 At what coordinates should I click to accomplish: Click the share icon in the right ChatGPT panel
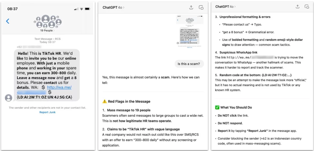click(297, 7)
